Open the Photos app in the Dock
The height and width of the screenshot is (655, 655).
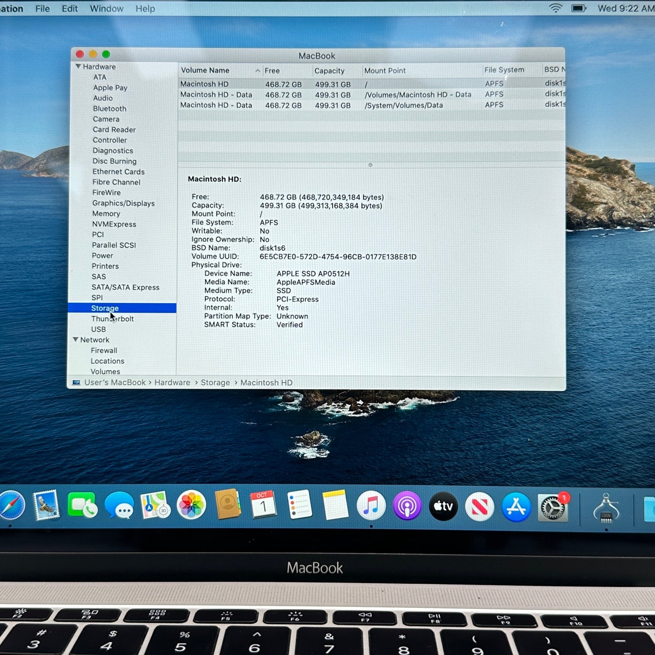(x=191, y=506)
